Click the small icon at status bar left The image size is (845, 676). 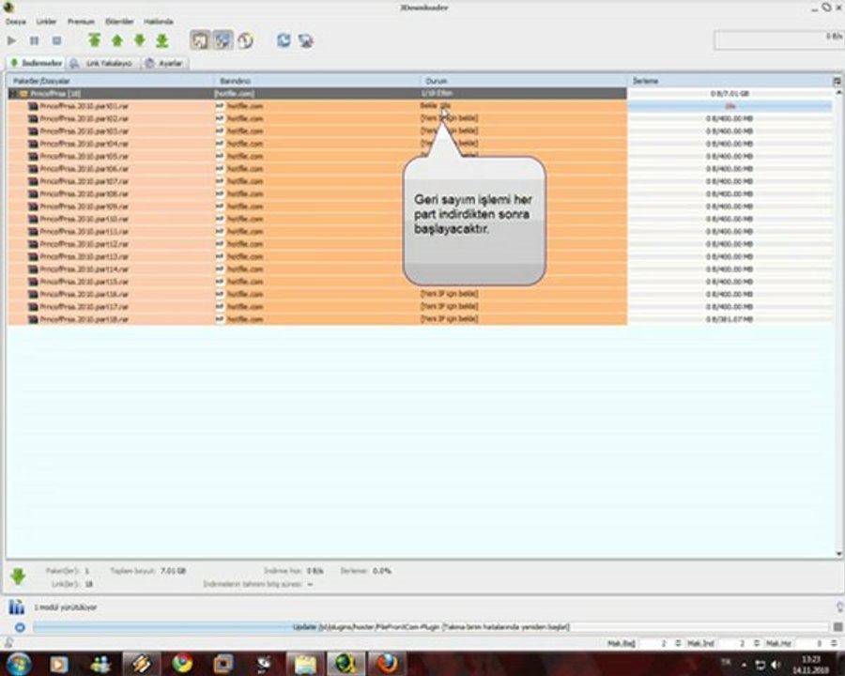(x=8, y=642)
